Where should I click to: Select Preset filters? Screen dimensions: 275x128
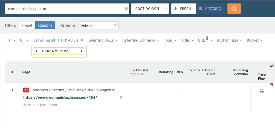point(27,25)
